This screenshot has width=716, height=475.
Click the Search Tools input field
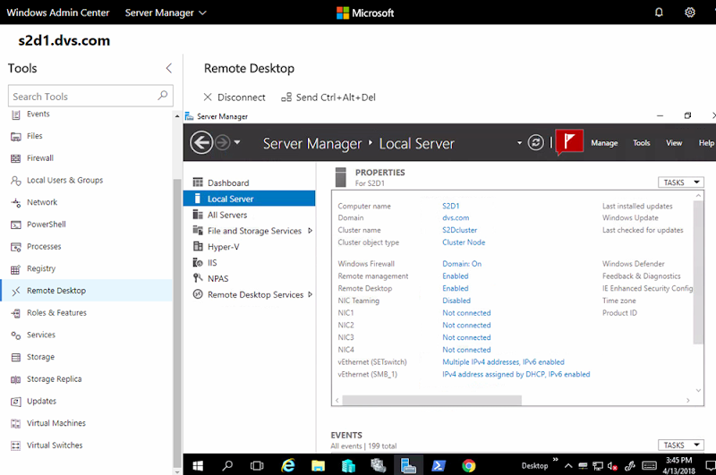[90, 96]
